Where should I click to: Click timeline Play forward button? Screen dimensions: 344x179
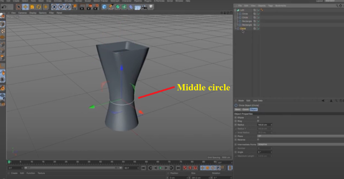pyautogui.click(x=161, y=168)
